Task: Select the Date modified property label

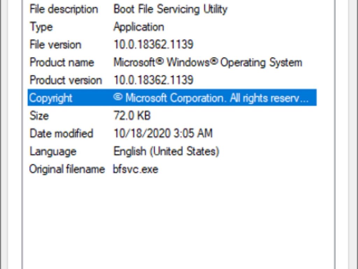Action: click(x=61, y=133)
